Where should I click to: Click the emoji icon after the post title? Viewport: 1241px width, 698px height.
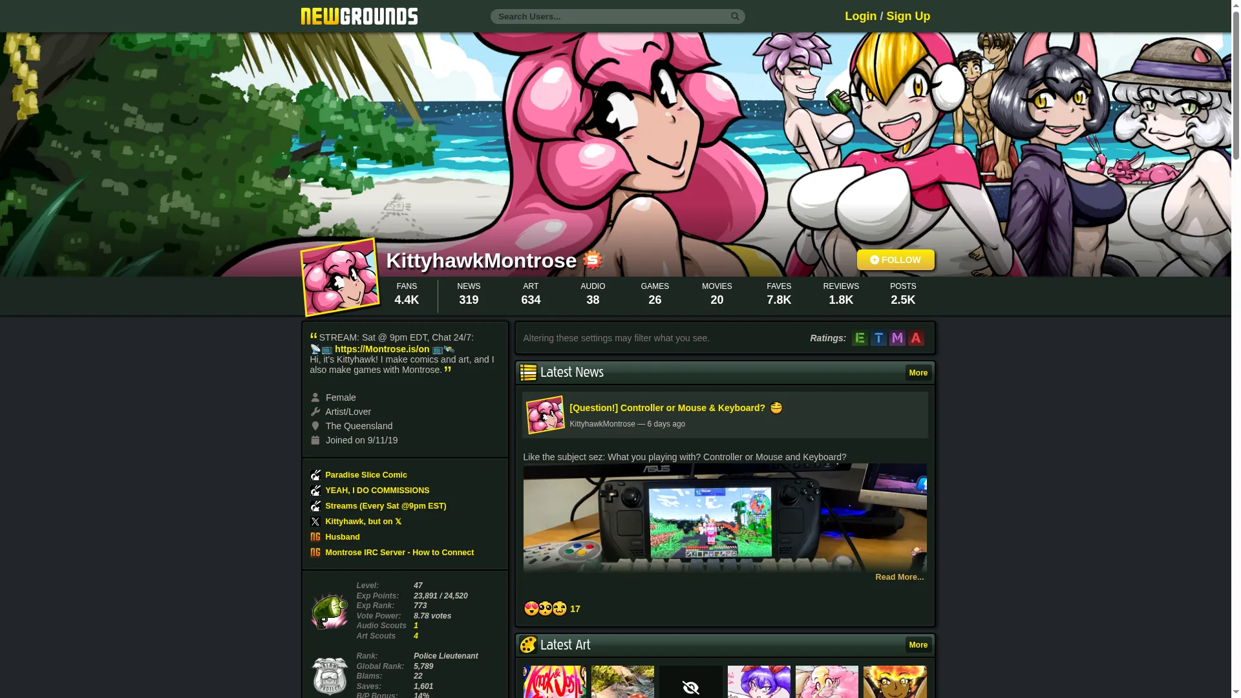click(776, 408)
